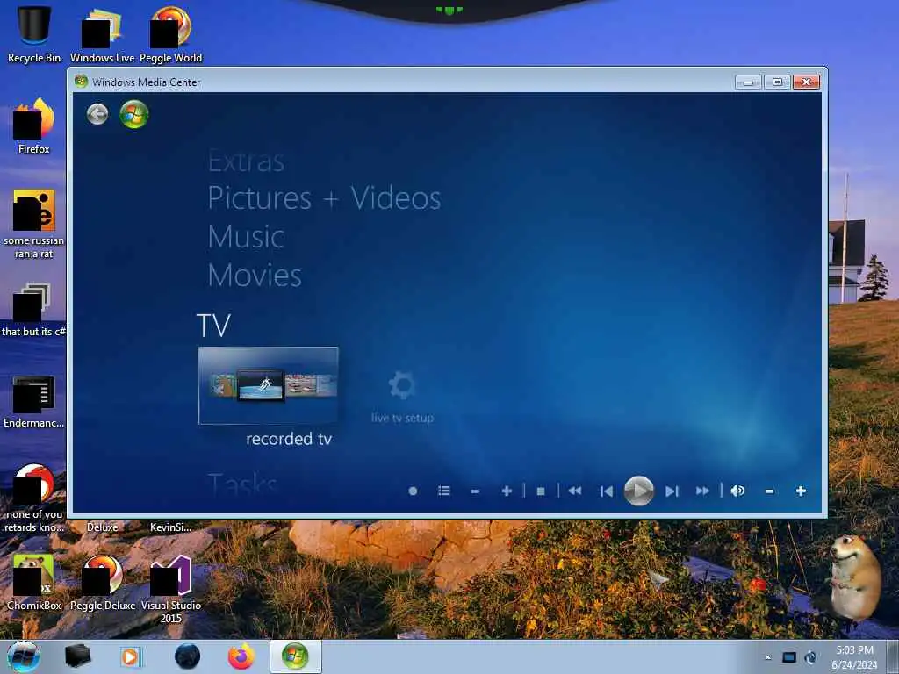Select the Visual Studio 2015 icon
This screenshot has width=899, height=674.
pyautogui.click(x=171, y=589)
